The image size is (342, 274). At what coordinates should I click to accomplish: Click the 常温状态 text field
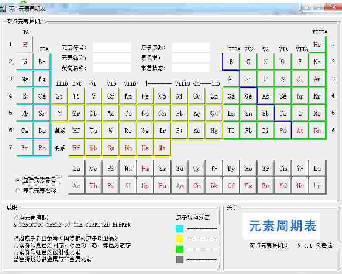coord(191,68)
